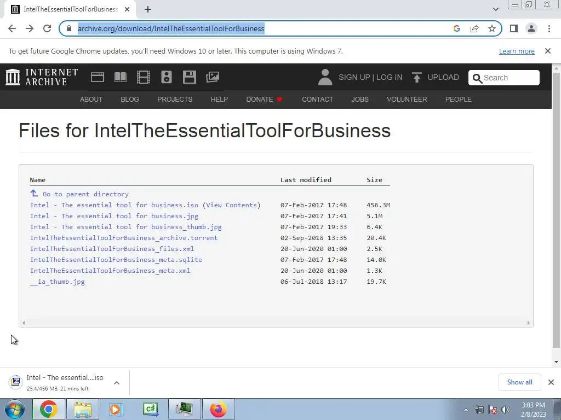Dismiss the Chrome update notice
The image size is (561, 420).
pos(548,51)
